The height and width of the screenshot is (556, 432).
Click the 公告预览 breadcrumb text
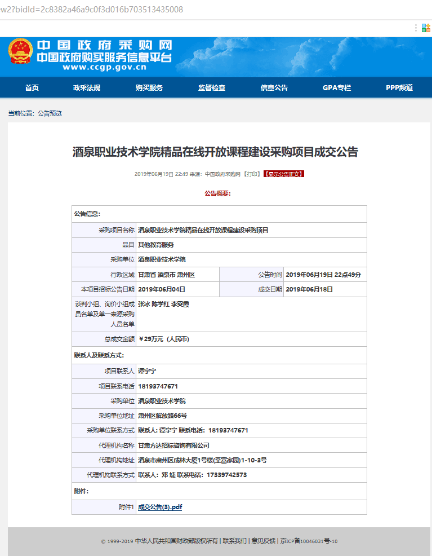click(50, 113)
